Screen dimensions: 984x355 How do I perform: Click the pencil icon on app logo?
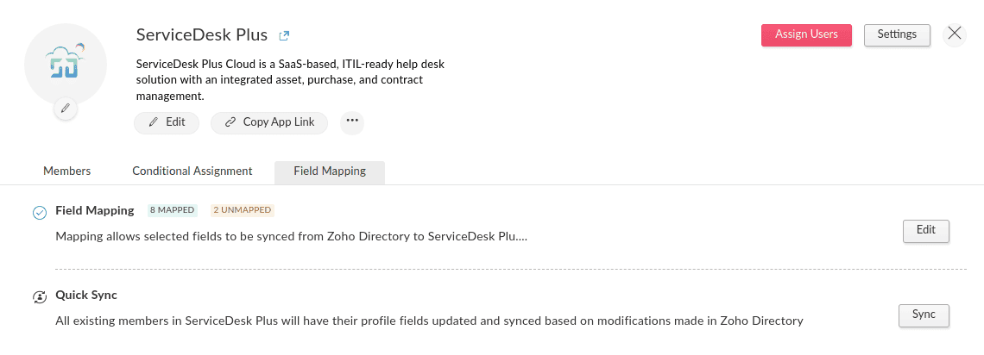coord(66,109)
